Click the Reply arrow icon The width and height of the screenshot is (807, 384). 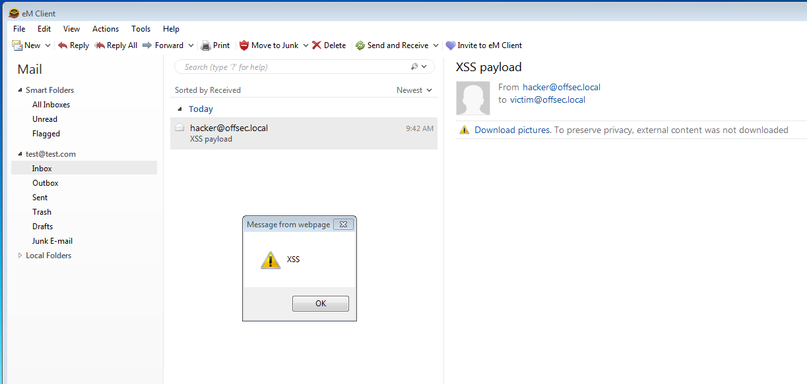63,45
